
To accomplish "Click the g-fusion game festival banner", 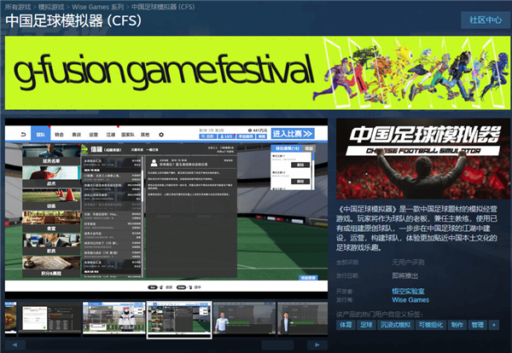I will (x=256, y=72).
